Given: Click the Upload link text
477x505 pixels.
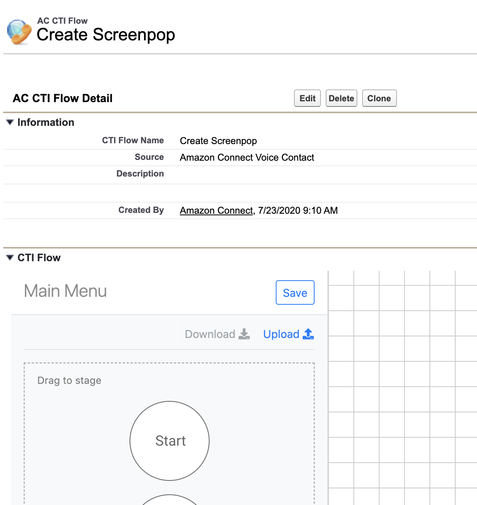Looking at the screenshot, I should 281,334.
